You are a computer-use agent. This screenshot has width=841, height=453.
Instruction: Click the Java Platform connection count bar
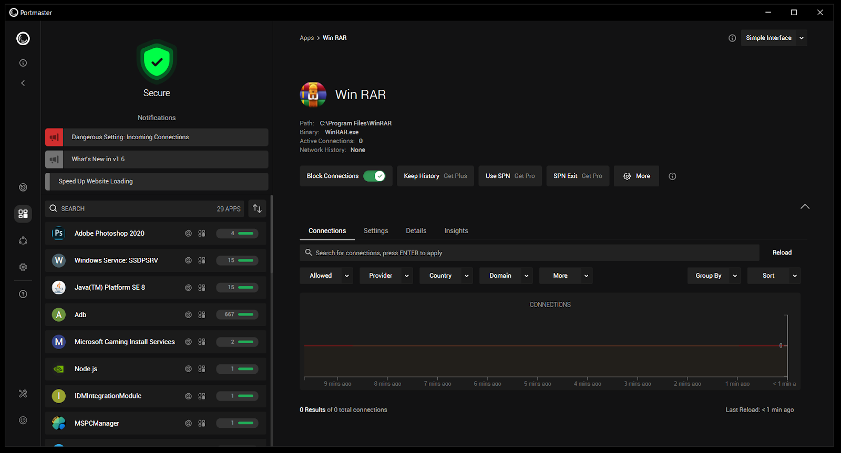tap(237, 287)
